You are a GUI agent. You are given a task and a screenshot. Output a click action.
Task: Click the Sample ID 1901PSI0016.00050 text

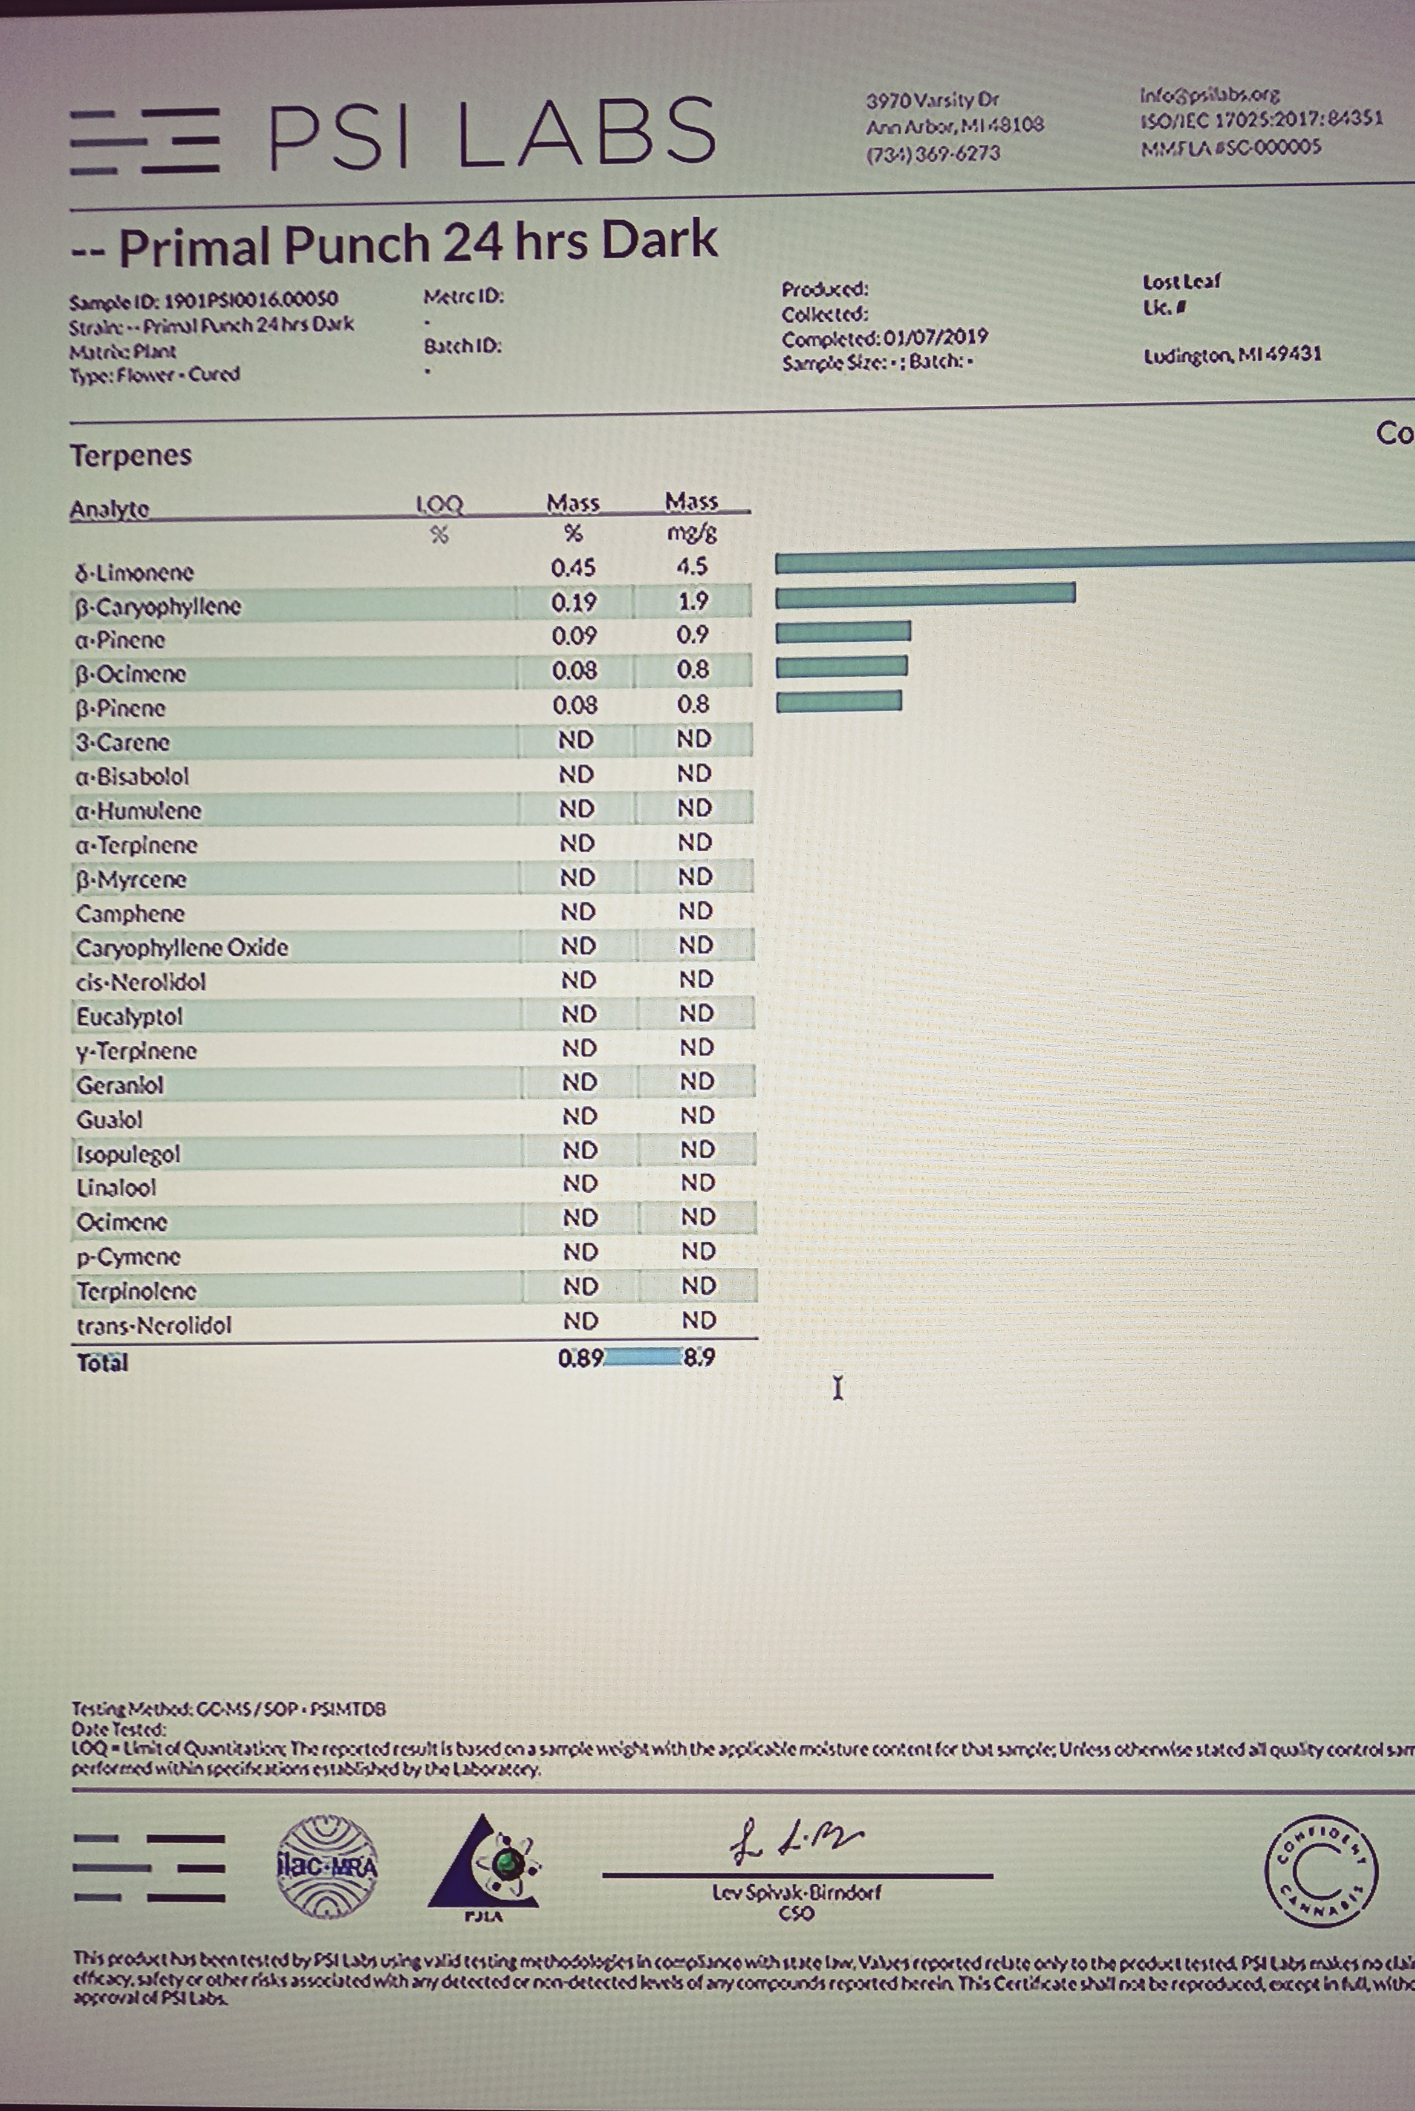(x=204, y=299)
